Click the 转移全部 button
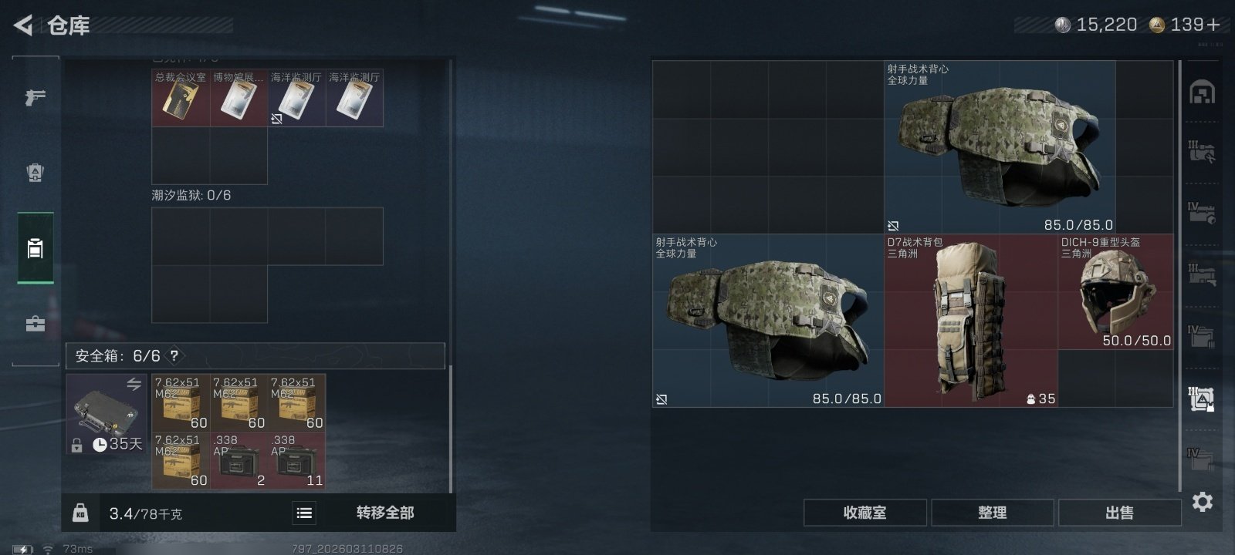This screenshot has height=555, width=1235. coord(385,513)
